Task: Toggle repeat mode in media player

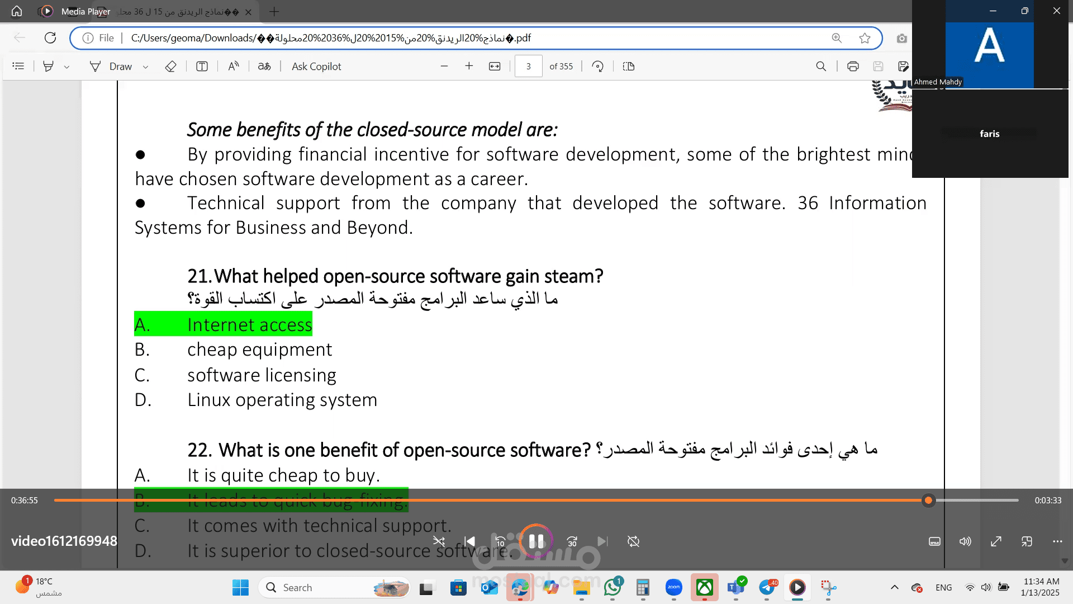Action: tap(633, 541)
